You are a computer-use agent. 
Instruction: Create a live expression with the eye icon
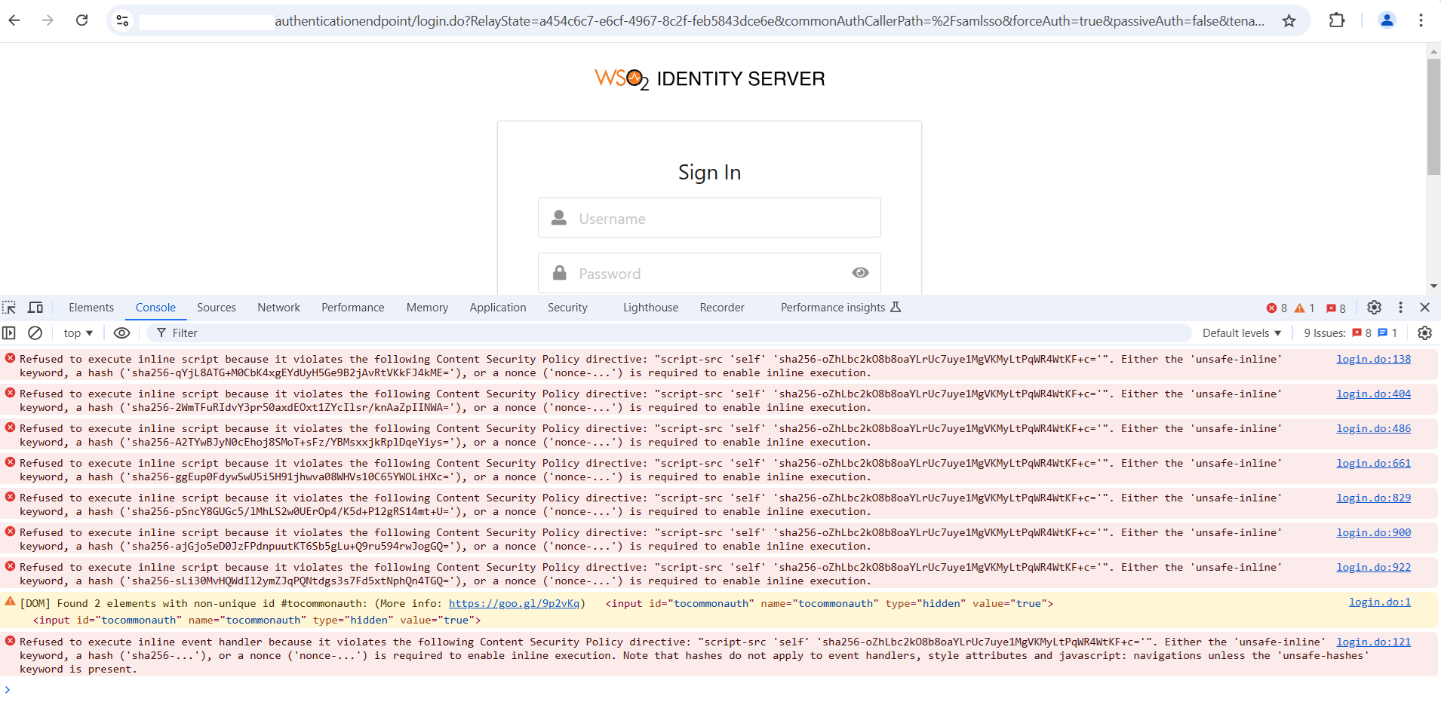(121, 333)
